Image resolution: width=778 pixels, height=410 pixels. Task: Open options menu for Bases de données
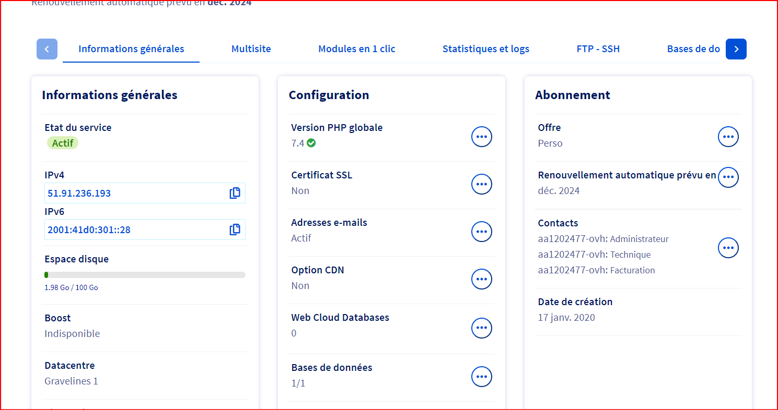point(482,377)
